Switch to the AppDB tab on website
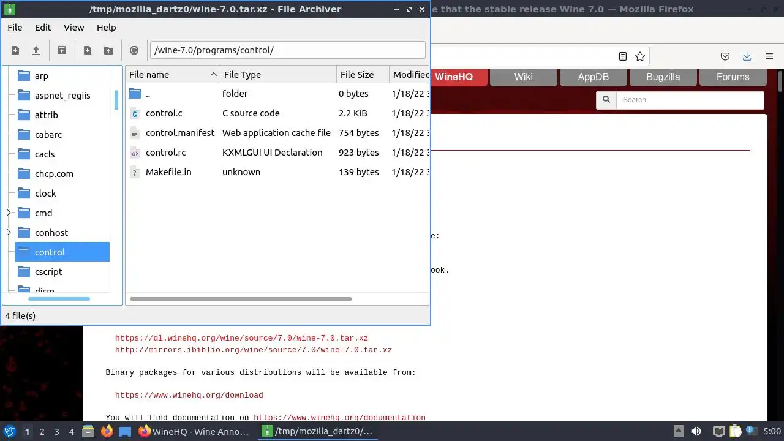784x441 pixels. pos(594,77)
